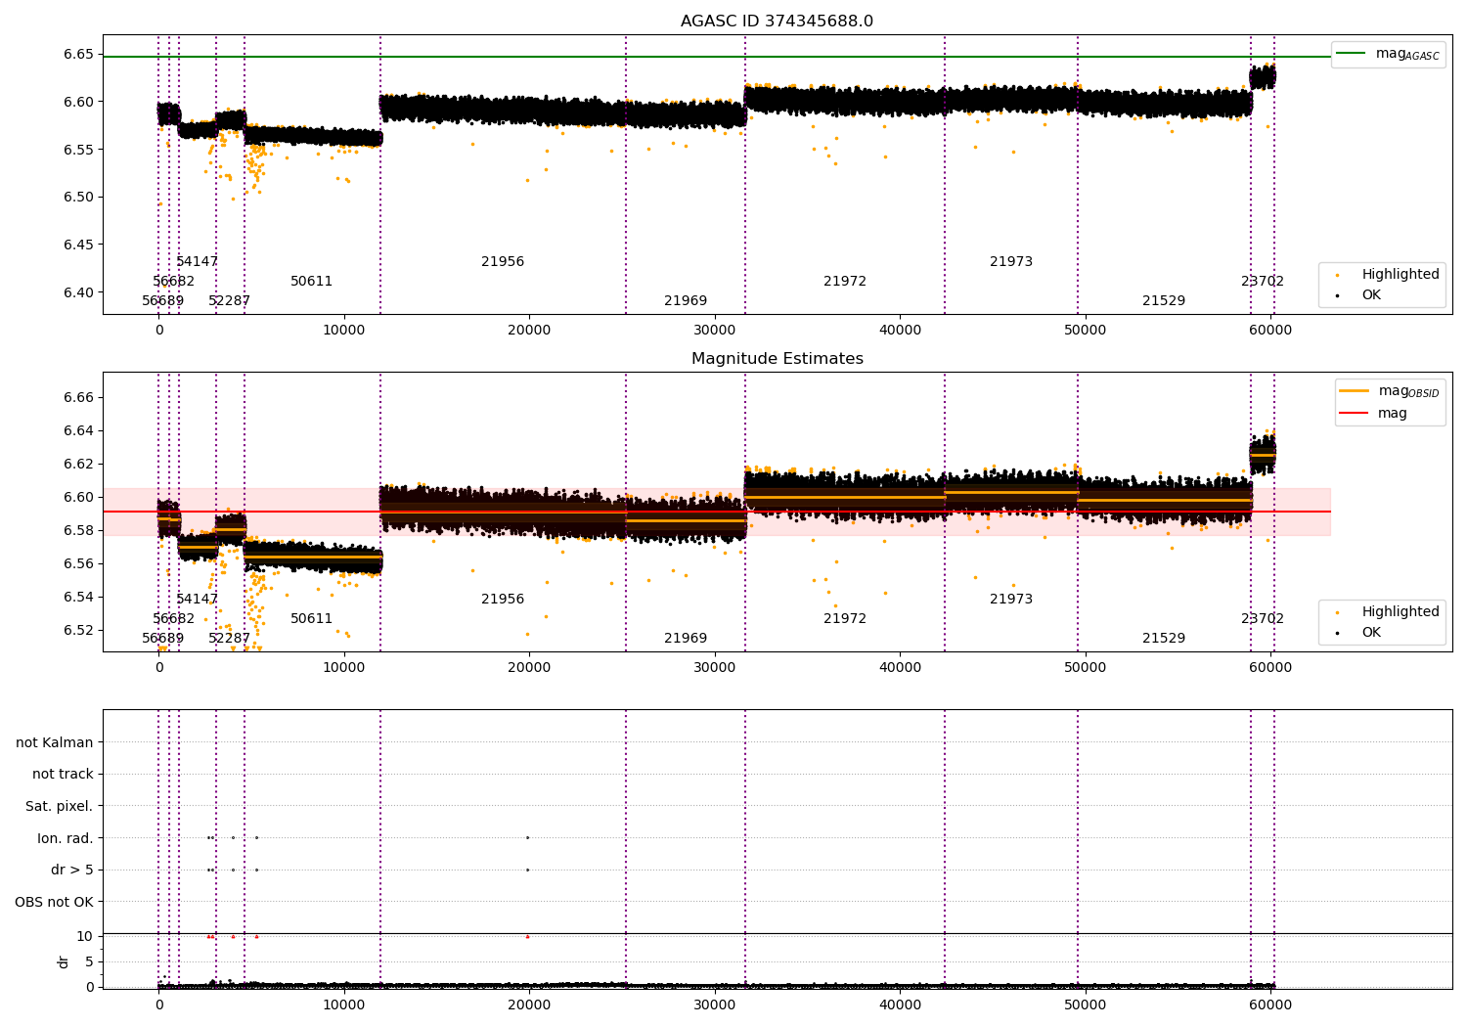Click obsid label 50611 in Magnitude Estimates plot
1467x1027 pixels.
click(x=312, y=619)
